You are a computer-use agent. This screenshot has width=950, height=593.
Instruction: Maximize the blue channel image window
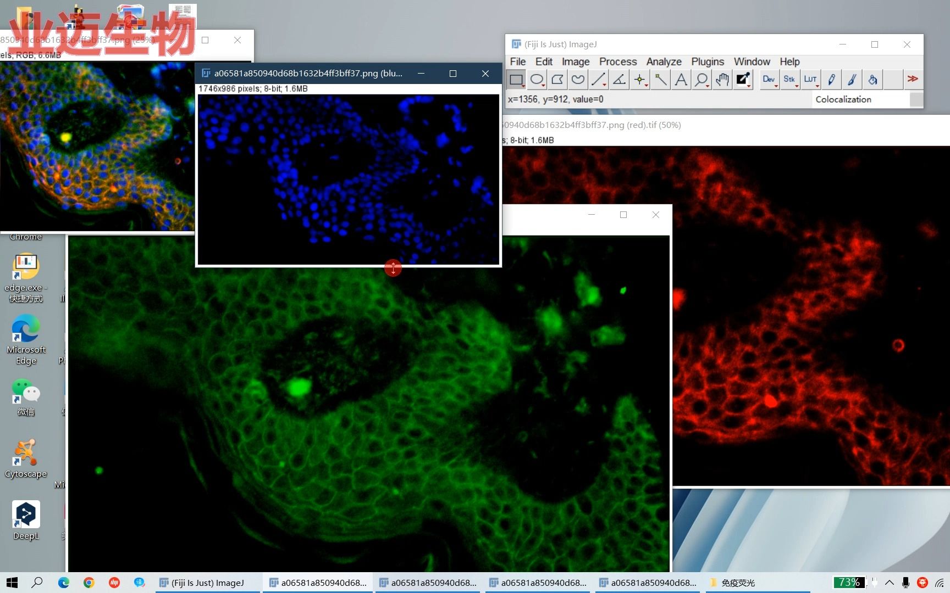453,74
